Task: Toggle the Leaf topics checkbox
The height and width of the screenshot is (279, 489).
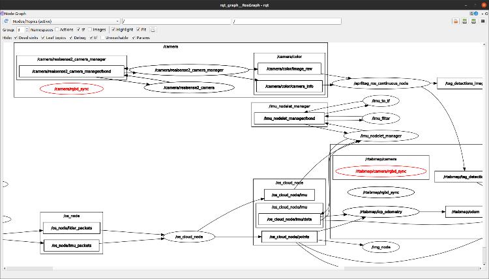Action: (x=43, y=38)
